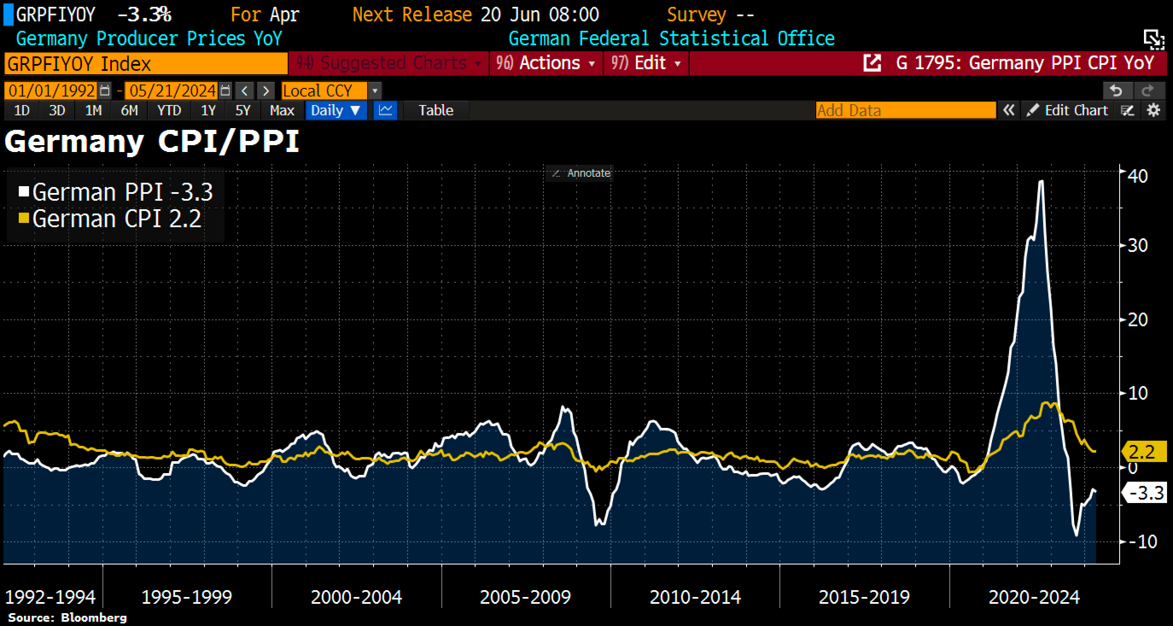Switch to Table view
Image resolution: width=1173 pixels, height=626 pixels.
coord(436,110)
